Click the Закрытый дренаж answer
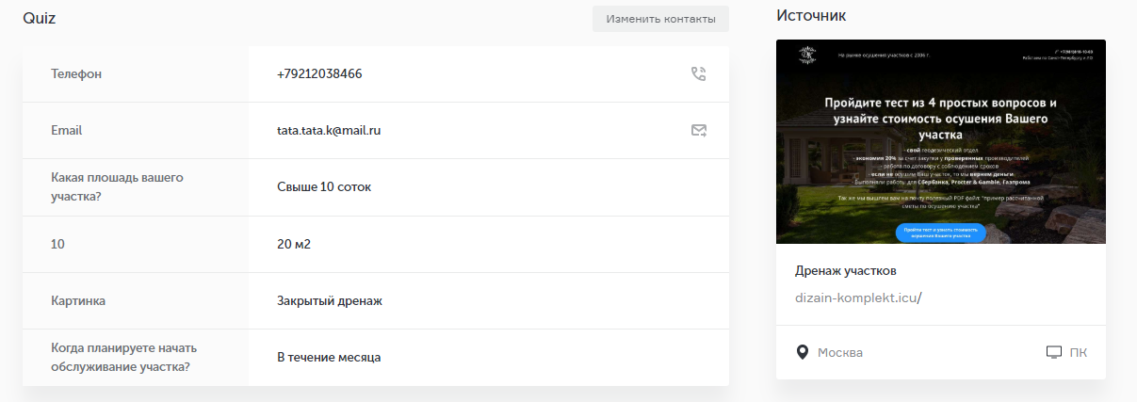The height and width of the screenshot is (402, 1137). click(329, 301)
